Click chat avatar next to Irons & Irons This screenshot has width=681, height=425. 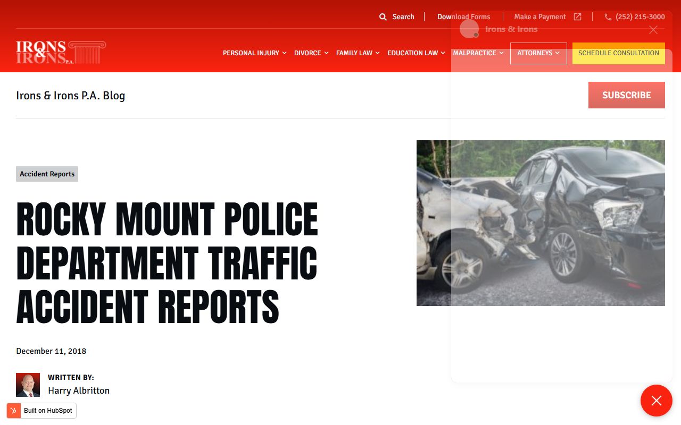point(469,29)
